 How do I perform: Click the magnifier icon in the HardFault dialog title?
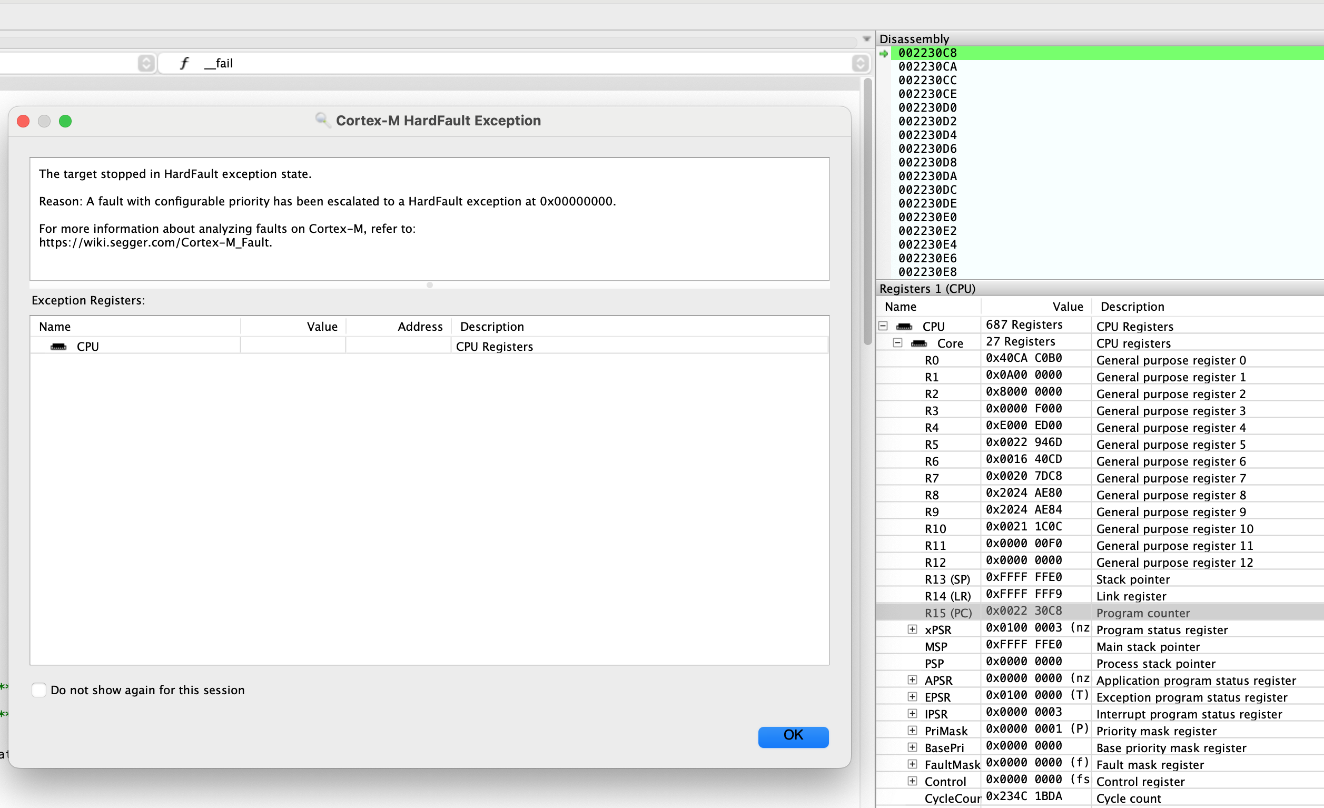pyautogui.click(x=322, y=121)
